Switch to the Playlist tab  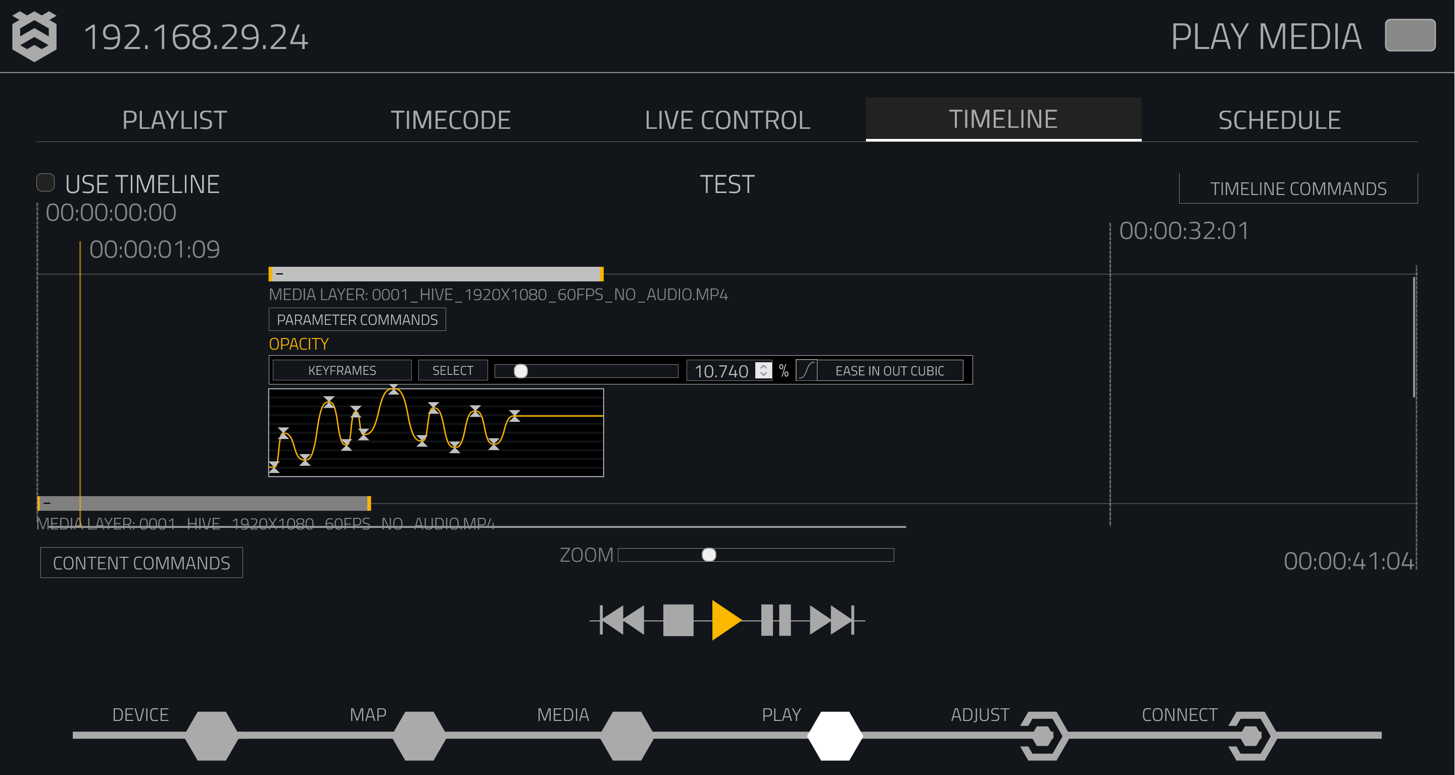point(174,120)
